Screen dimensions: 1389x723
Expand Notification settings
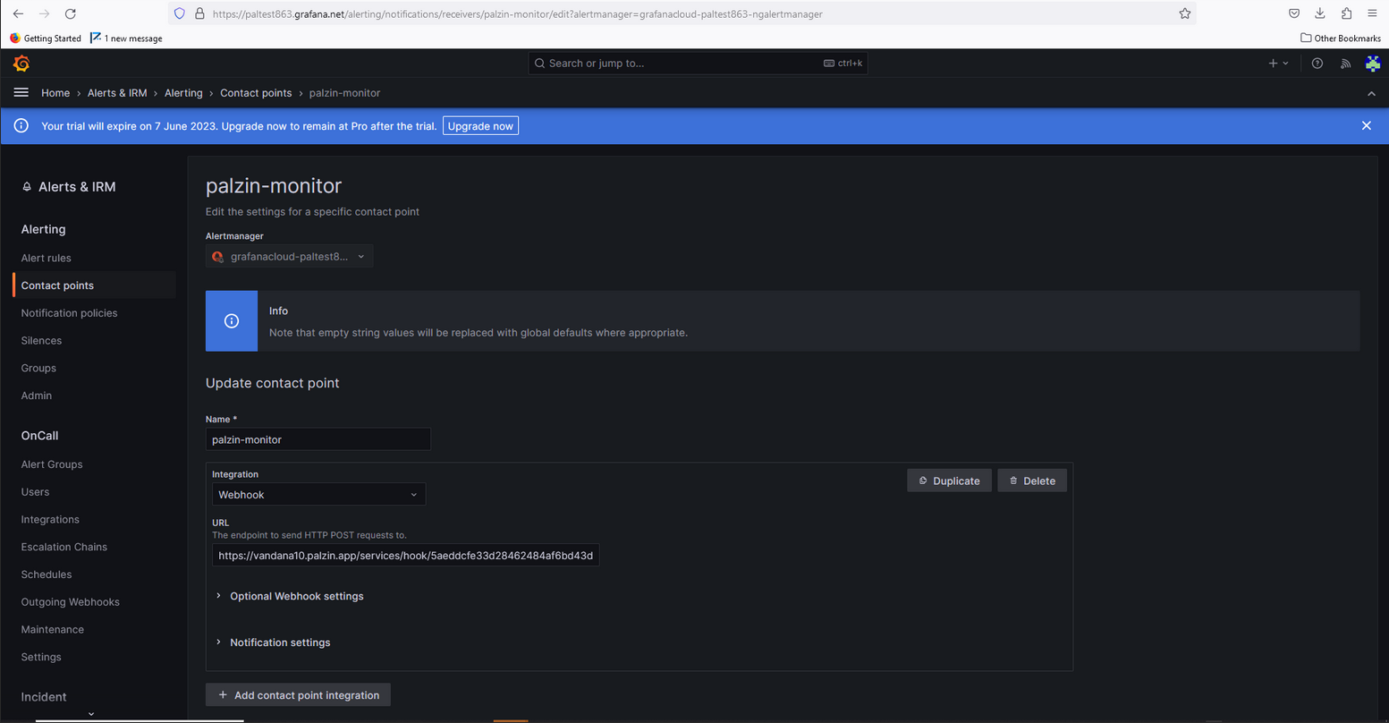(x=273, y=642)
